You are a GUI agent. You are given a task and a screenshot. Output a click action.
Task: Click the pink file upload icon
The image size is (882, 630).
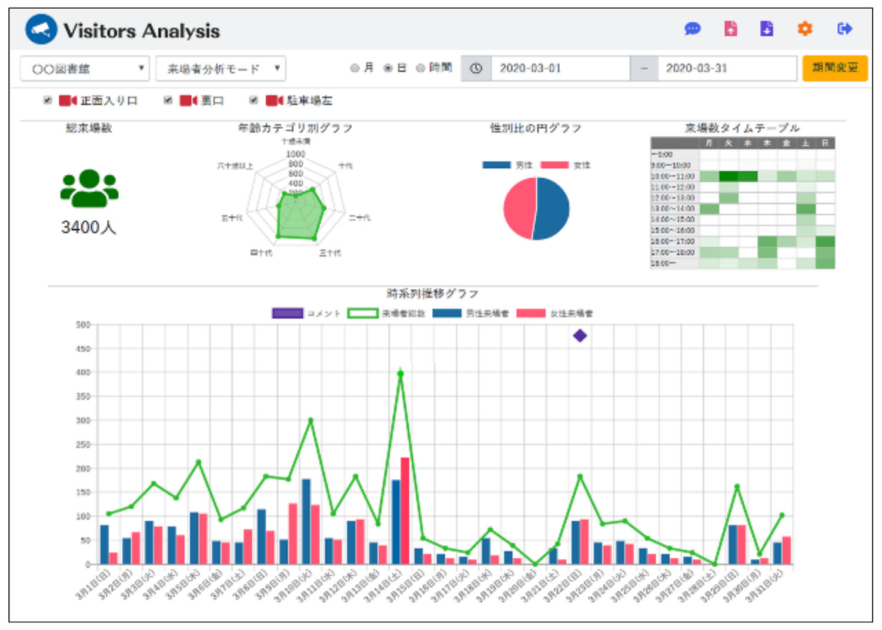coord(730,28)
